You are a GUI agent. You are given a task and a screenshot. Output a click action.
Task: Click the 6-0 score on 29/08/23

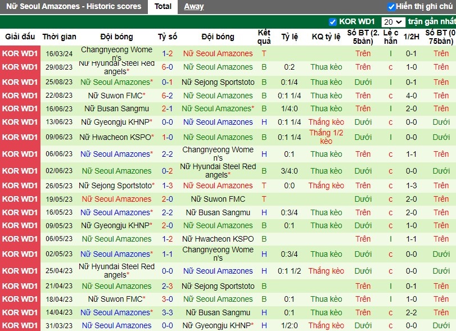tap(167, 67)
